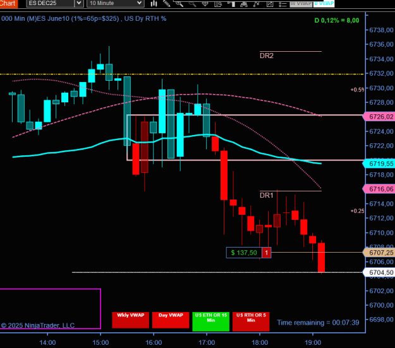Click the 6700,00 price axis label

click(381, 305)
